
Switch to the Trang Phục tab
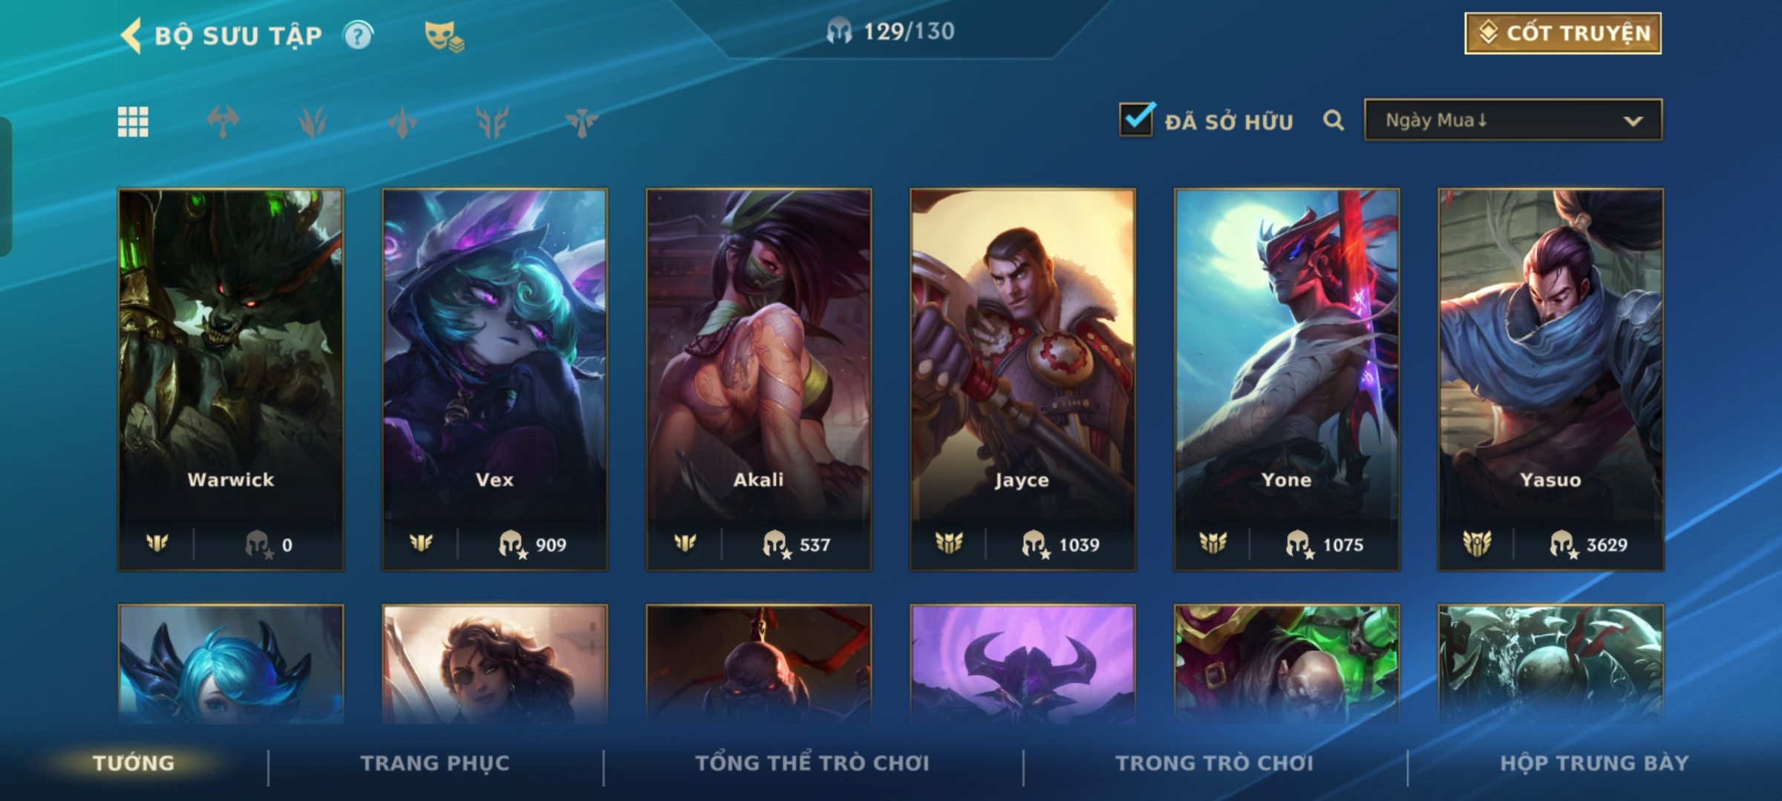(435, 763)
